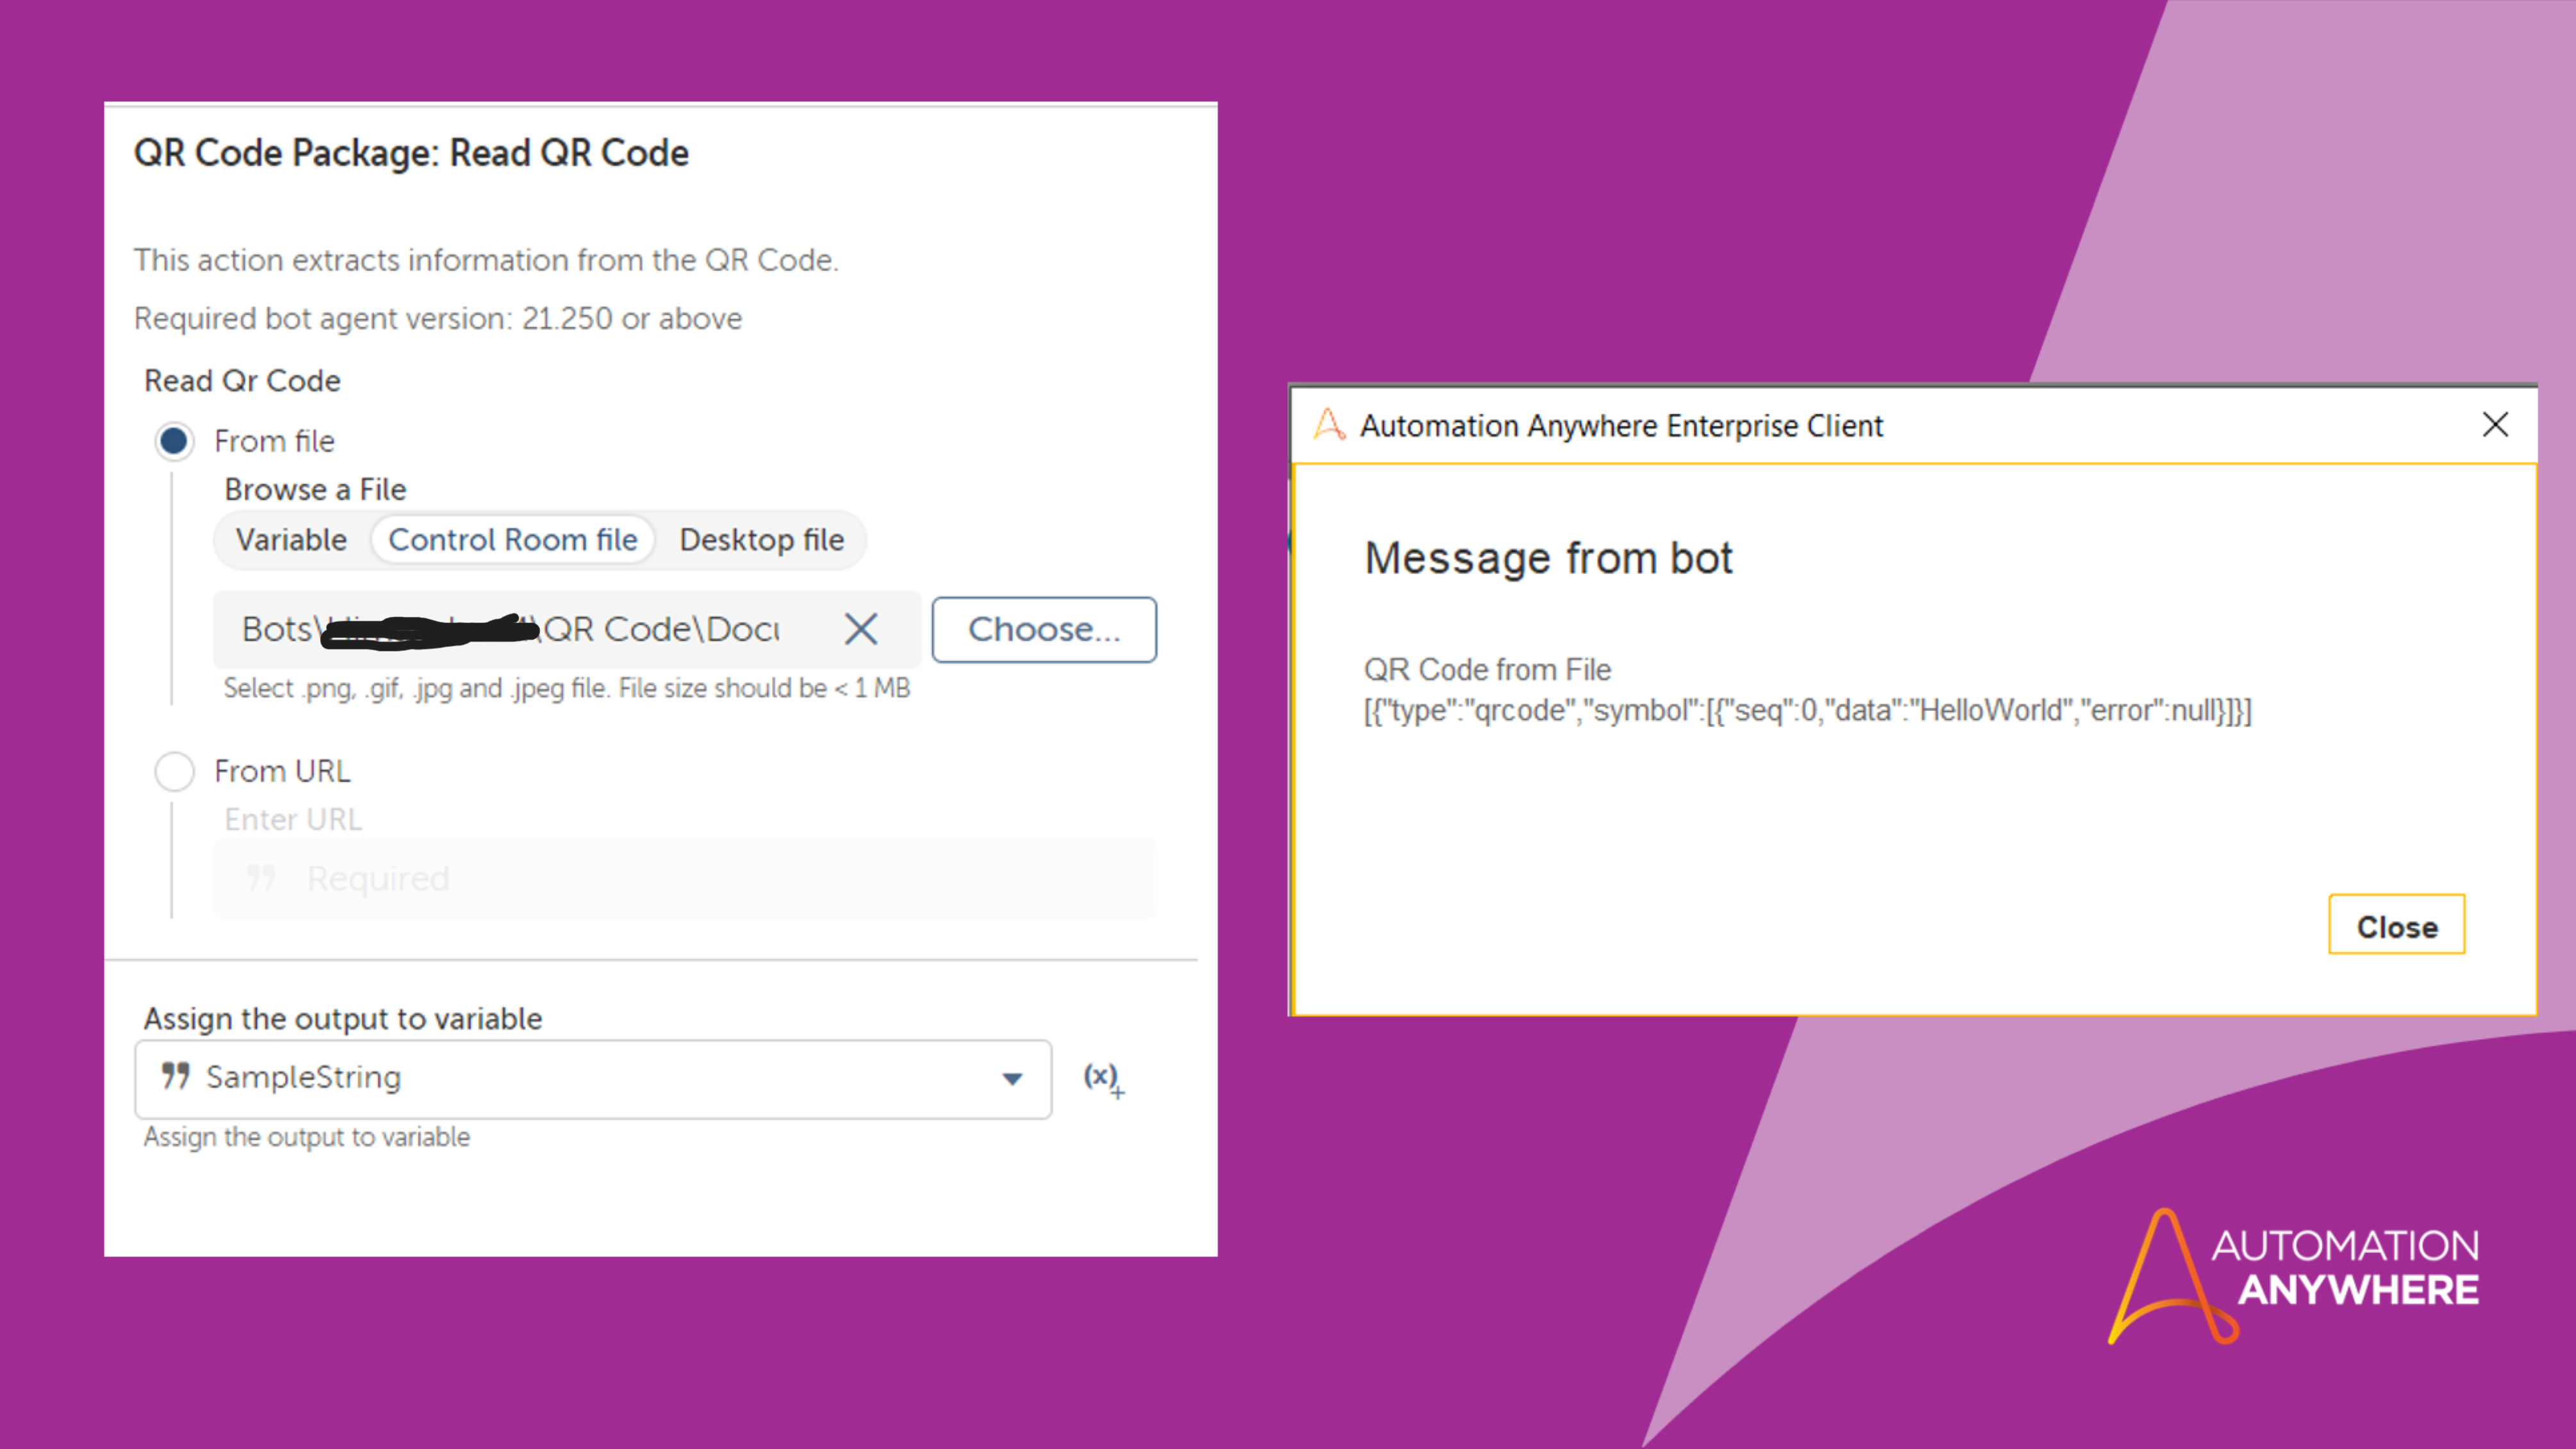2576x1449 pixels.
Task: Click the create variable (x) icon
Action: pos(1102,1078)
